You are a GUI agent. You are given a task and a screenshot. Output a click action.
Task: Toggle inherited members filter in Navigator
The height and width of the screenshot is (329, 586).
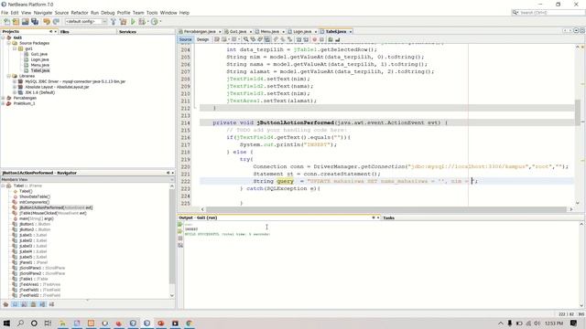(x=5, y=304)
